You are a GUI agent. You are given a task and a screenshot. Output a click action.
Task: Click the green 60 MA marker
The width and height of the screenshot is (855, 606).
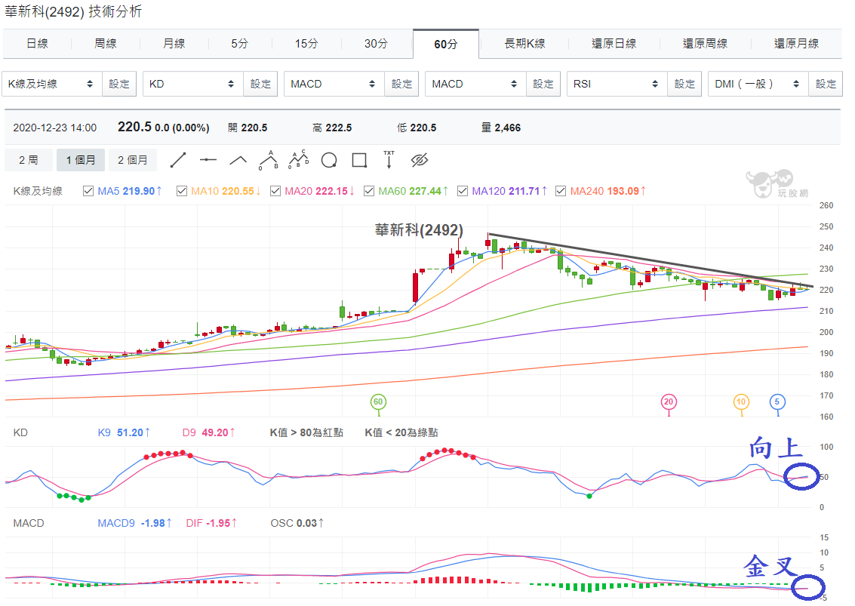[x=378, y=402]
